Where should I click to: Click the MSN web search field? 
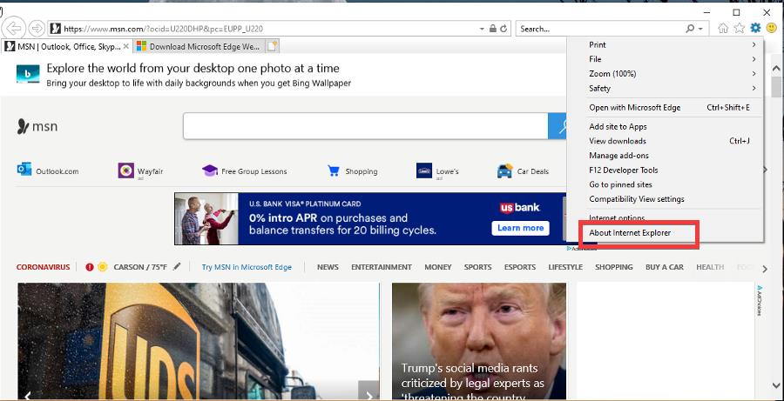[x=366, y=126]
